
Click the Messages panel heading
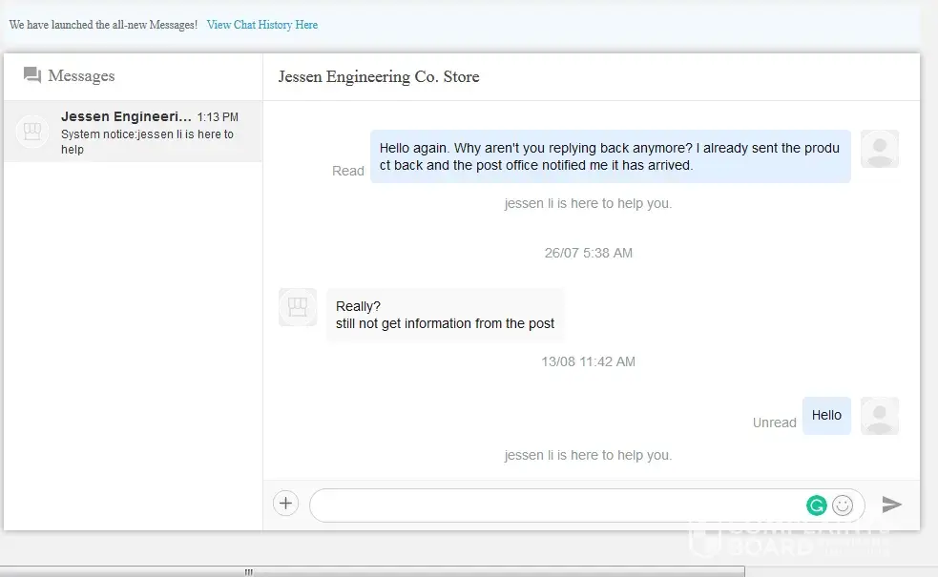(x=81, y=76)
